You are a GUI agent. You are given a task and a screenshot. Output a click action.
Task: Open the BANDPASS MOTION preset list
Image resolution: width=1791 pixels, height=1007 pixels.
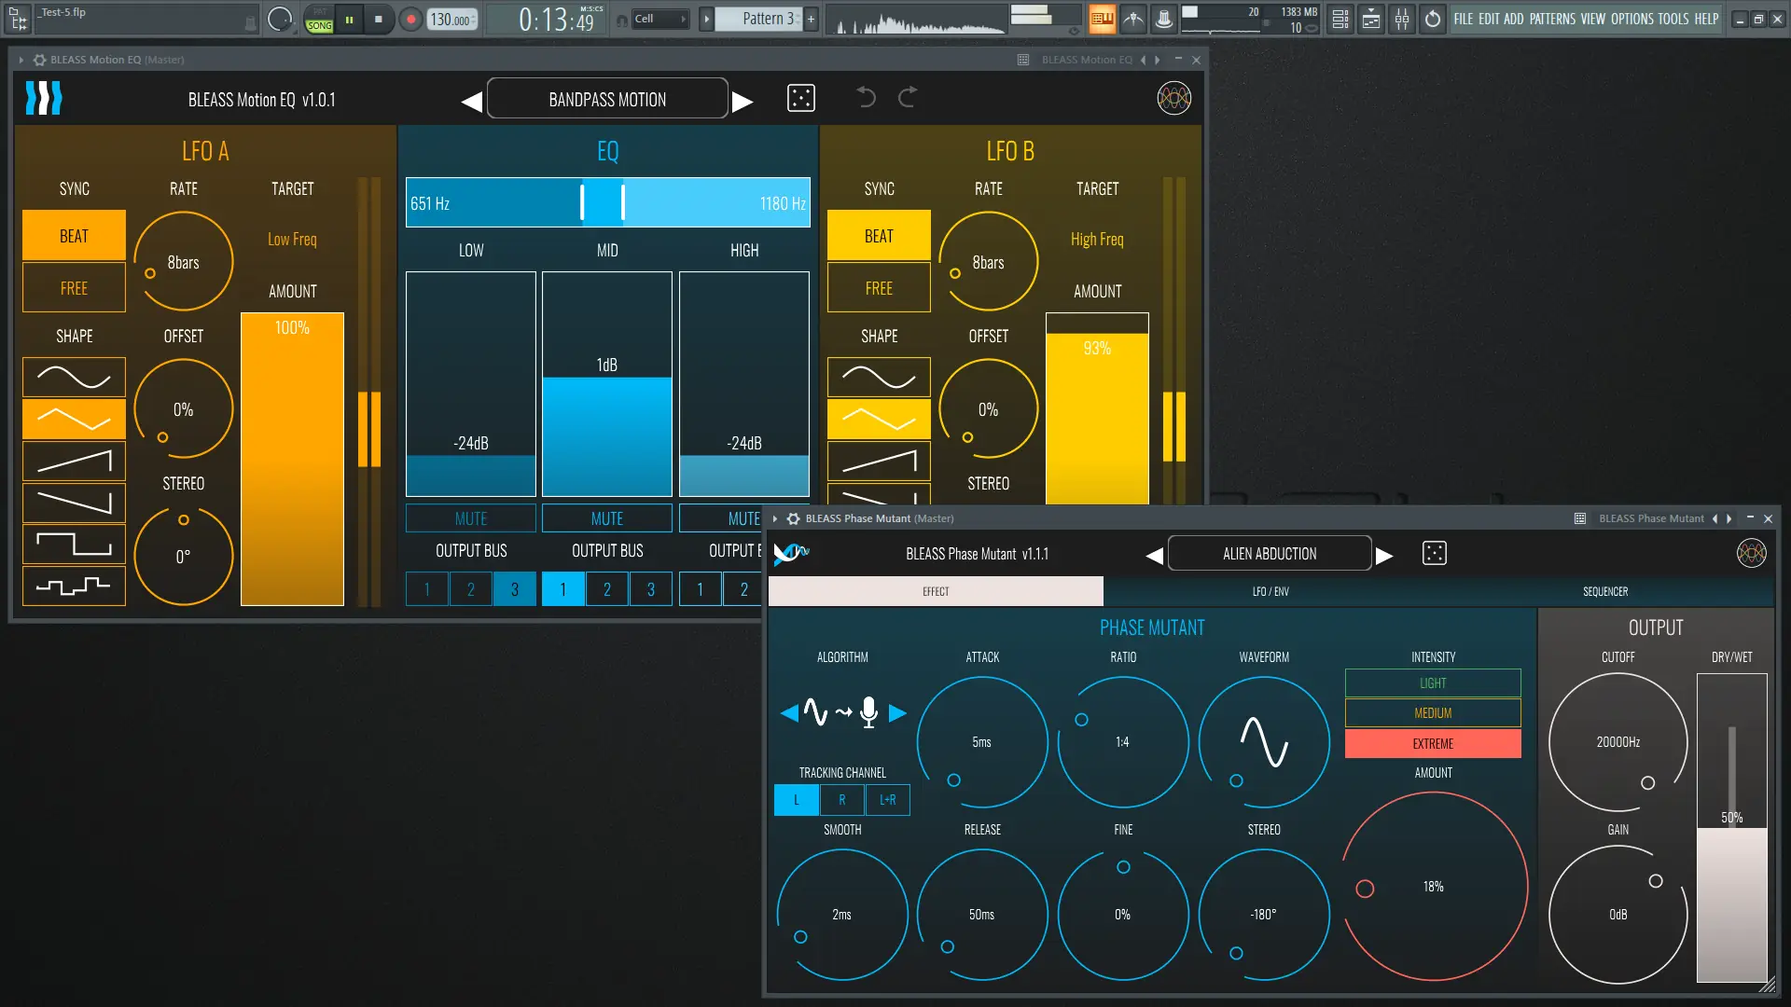click(607, 99)
